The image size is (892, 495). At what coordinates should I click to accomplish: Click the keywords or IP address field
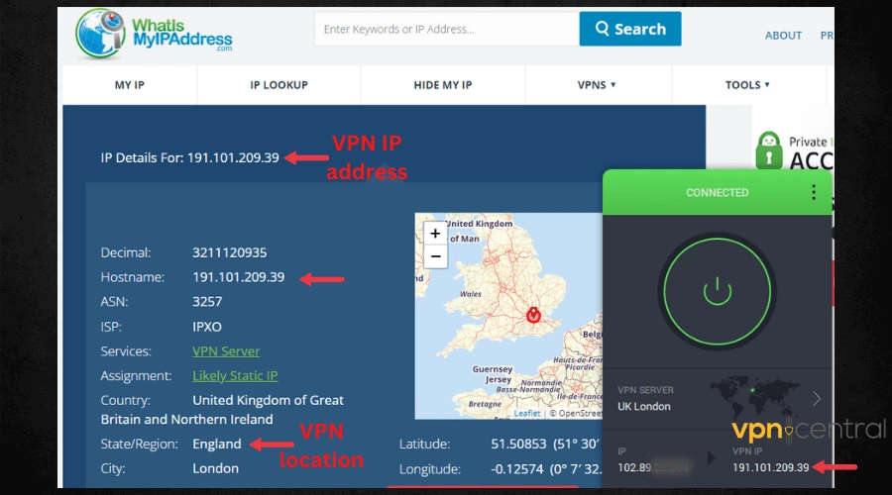[446, 30]
